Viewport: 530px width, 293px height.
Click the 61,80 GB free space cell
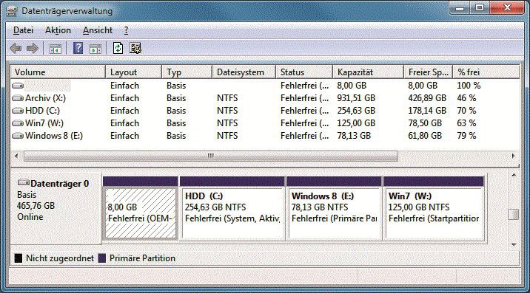[x=425, y=136]
